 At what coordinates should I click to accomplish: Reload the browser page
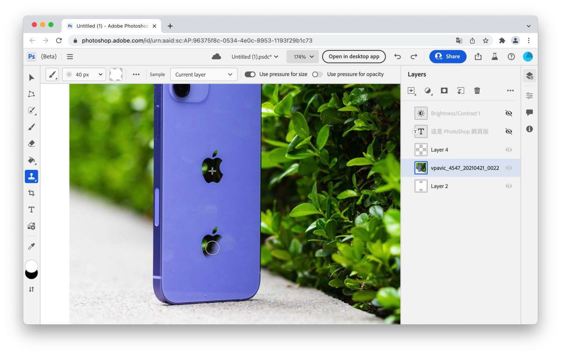click(x=59, y=41)
